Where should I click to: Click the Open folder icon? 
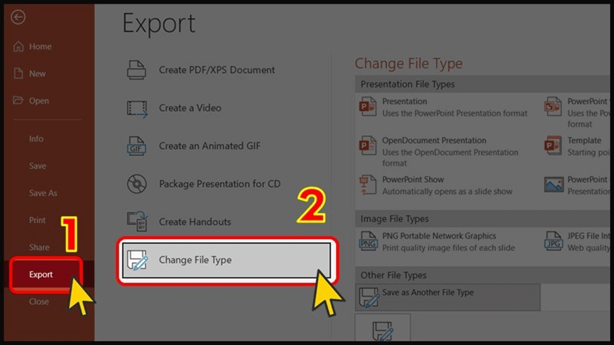18,100
